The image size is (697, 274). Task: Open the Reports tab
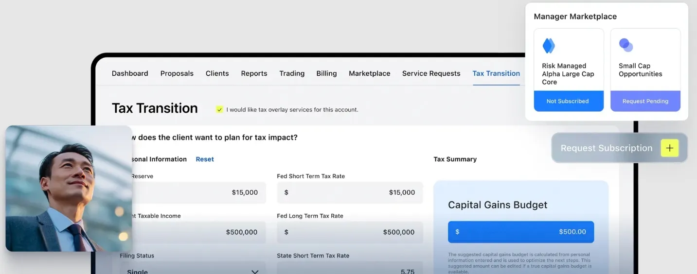tap(254, 73)
